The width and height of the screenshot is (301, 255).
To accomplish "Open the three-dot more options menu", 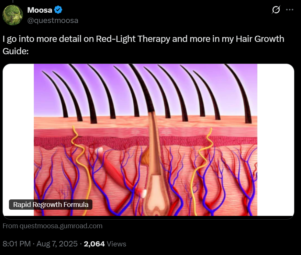I will click(x=289, y=10).
